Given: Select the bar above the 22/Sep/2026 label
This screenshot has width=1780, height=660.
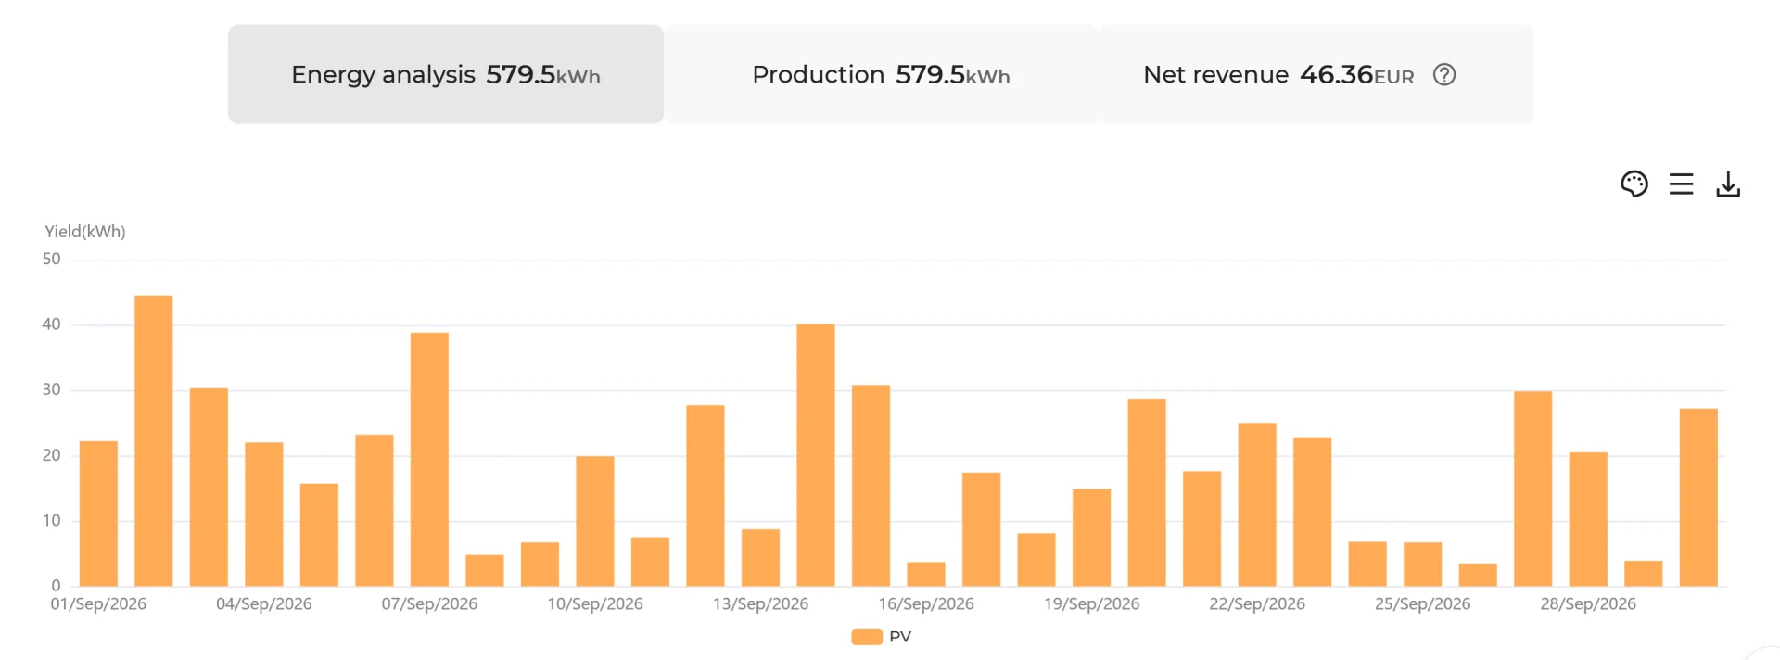Looking at the screenshot, I should point(1257,504).
